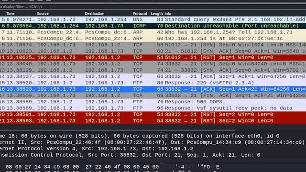Select the DNS Standard query PTR packet row
Viewport: 306px width, 172px height.
pyautogui.click(x=153, y=20)
